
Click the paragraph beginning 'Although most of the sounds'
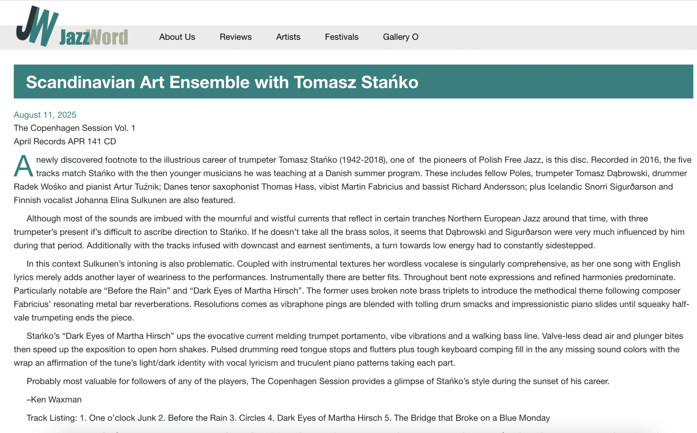tap(349, 232)
